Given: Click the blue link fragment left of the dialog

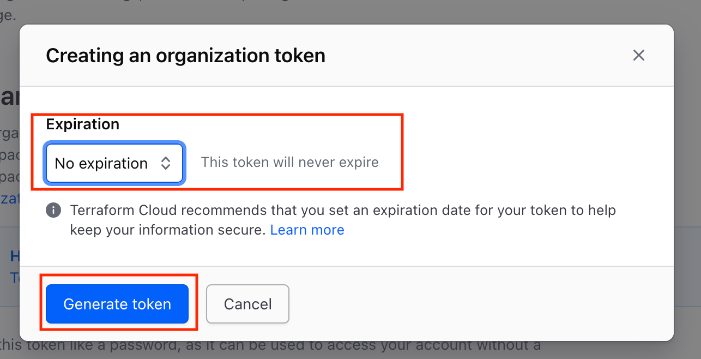Looking at the screenshot, I should (9, 199).
